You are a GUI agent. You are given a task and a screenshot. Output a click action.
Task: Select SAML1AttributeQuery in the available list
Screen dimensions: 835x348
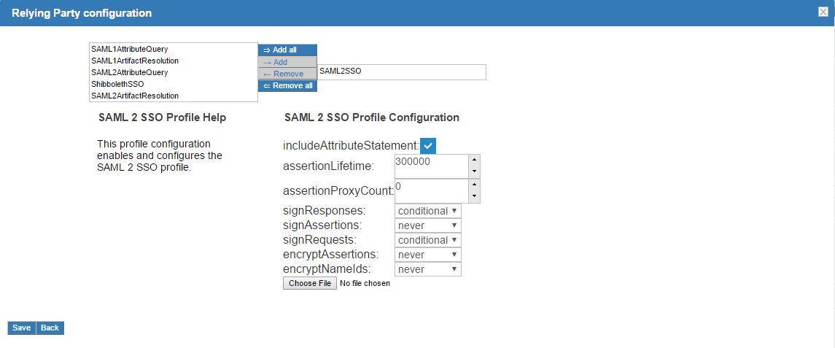pos(130,49)
